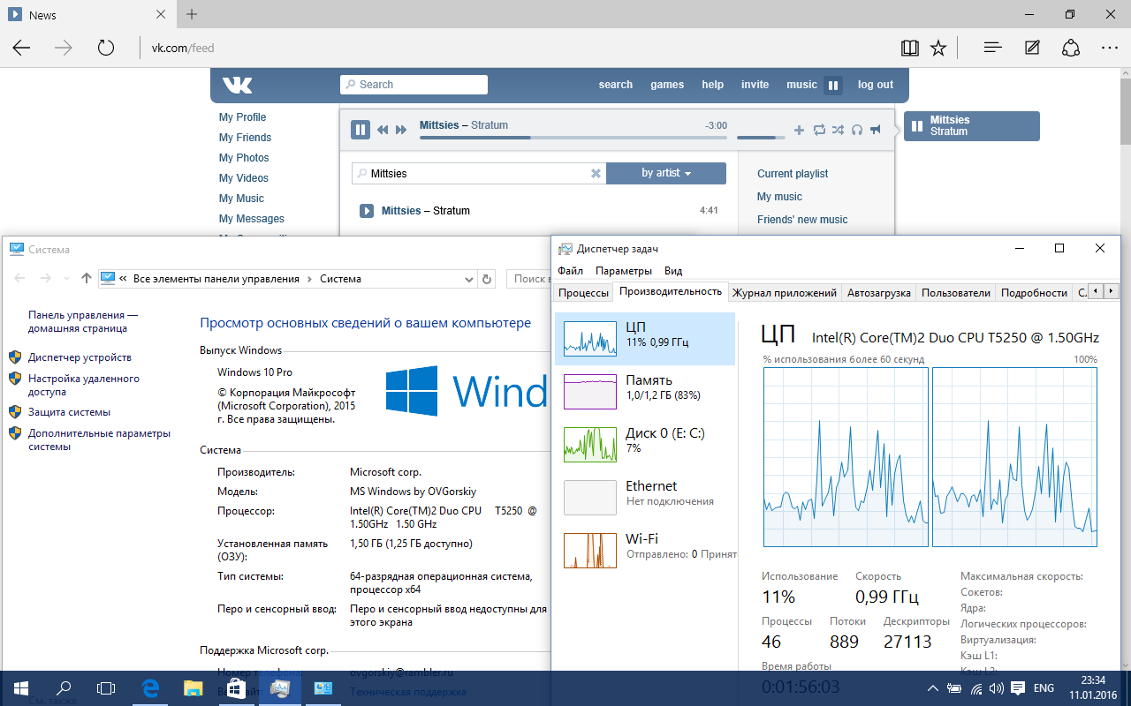Viewport: 1131px width, 706px height.
Task: Open Edge reading view icon
Action: tap(909, 48)
